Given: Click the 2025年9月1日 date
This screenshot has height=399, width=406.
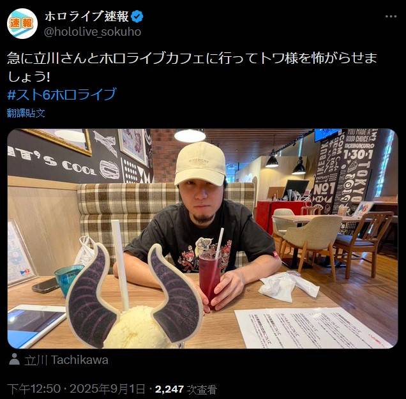Looking at the screenshot, I should click(x=107, y=389).
